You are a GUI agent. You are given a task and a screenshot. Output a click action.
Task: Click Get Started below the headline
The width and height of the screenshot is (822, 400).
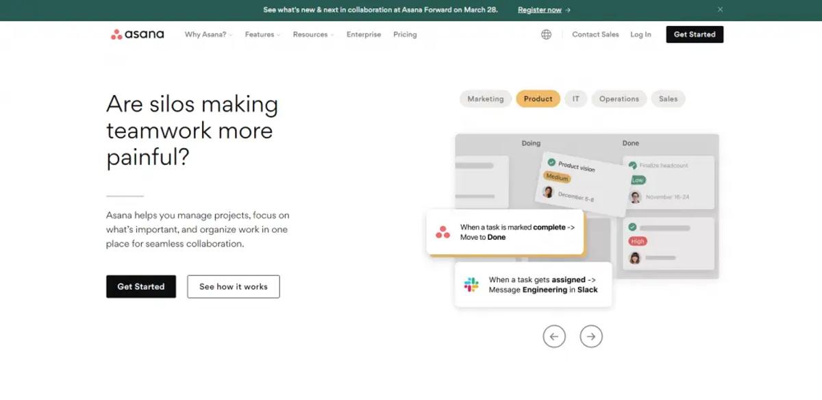(x=141, y=286)
